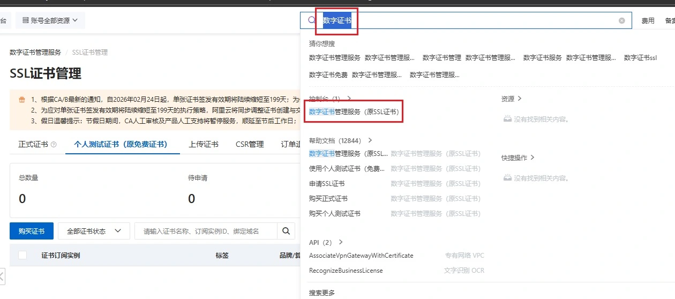This screenshot has height=299, width=675.
Task: Open the CSR管理 tab
Action: 250,144
